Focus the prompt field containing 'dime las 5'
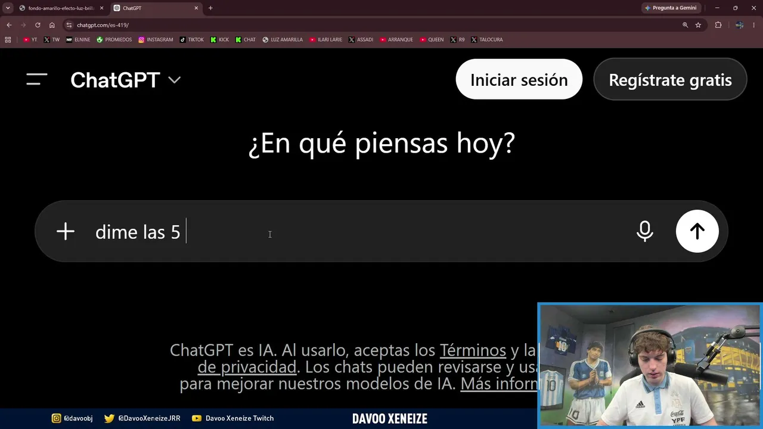Image resolution: width=763 pixels, height=429 pixels. [x=358, y=231]
